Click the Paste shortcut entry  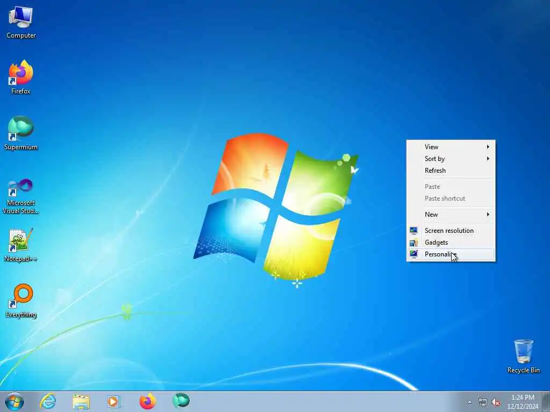click(451, 198)
